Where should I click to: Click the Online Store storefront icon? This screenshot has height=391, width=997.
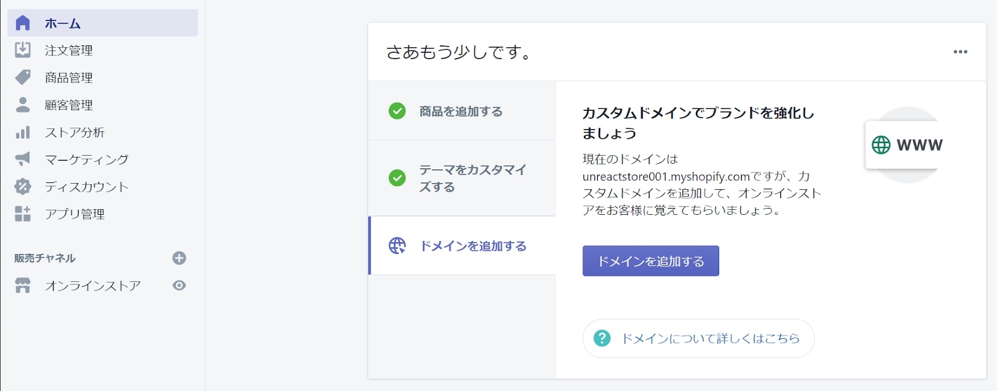[x=22, y=285]
